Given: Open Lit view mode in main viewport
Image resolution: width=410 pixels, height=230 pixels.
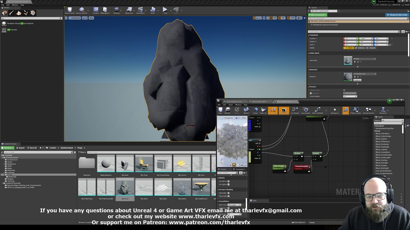Looking at the screenshot, I should (85, 18).
